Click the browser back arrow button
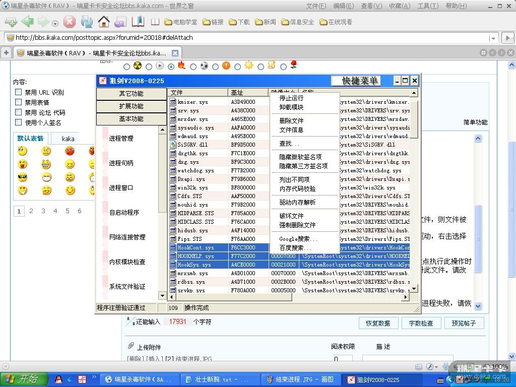 27,22
